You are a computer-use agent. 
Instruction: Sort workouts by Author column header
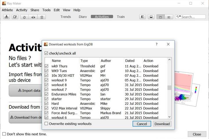(x=112, y=61)
